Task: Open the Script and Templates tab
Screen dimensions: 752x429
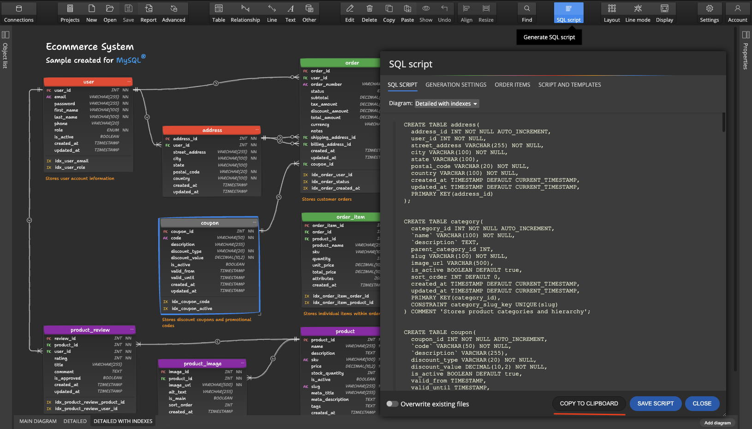Action: pyautogui.click(x=569, y=85)
